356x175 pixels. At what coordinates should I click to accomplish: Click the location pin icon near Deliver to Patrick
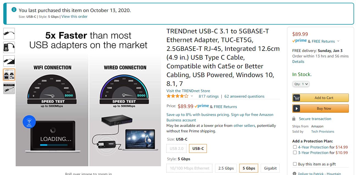click(x=294, y=174)
